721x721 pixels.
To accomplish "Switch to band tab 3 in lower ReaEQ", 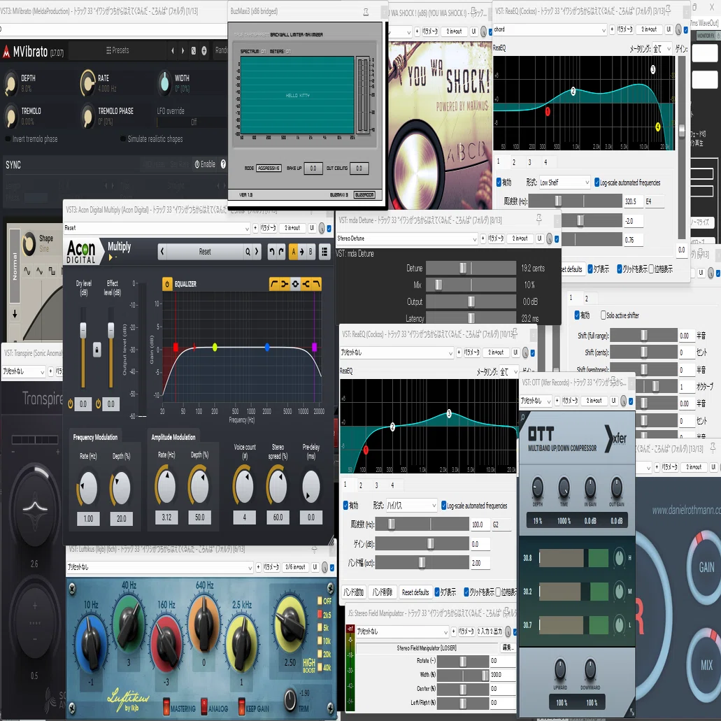I will [x=377, y=485].
